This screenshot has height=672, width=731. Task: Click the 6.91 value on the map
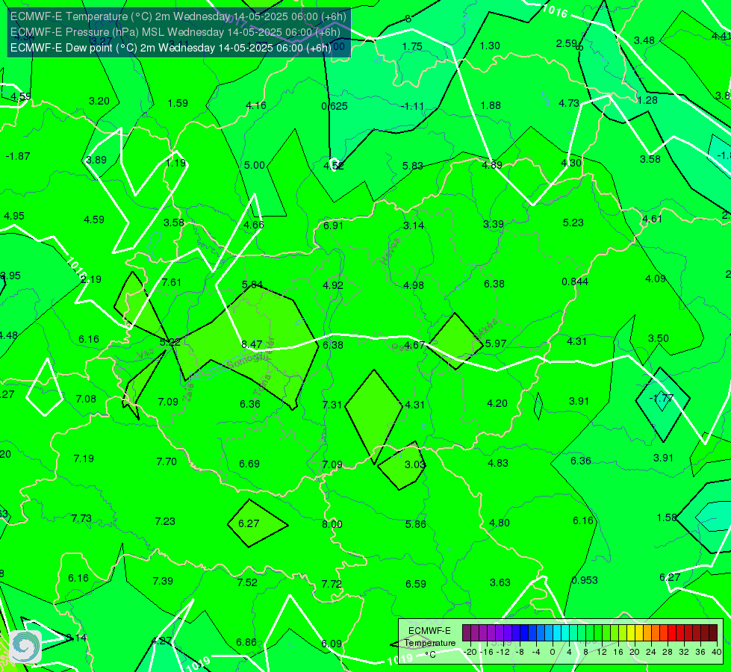[333, 225]
